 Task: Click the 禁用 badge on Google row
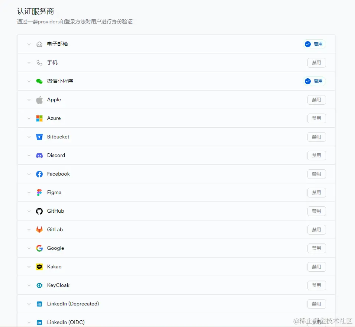click(x=316, y=248)
